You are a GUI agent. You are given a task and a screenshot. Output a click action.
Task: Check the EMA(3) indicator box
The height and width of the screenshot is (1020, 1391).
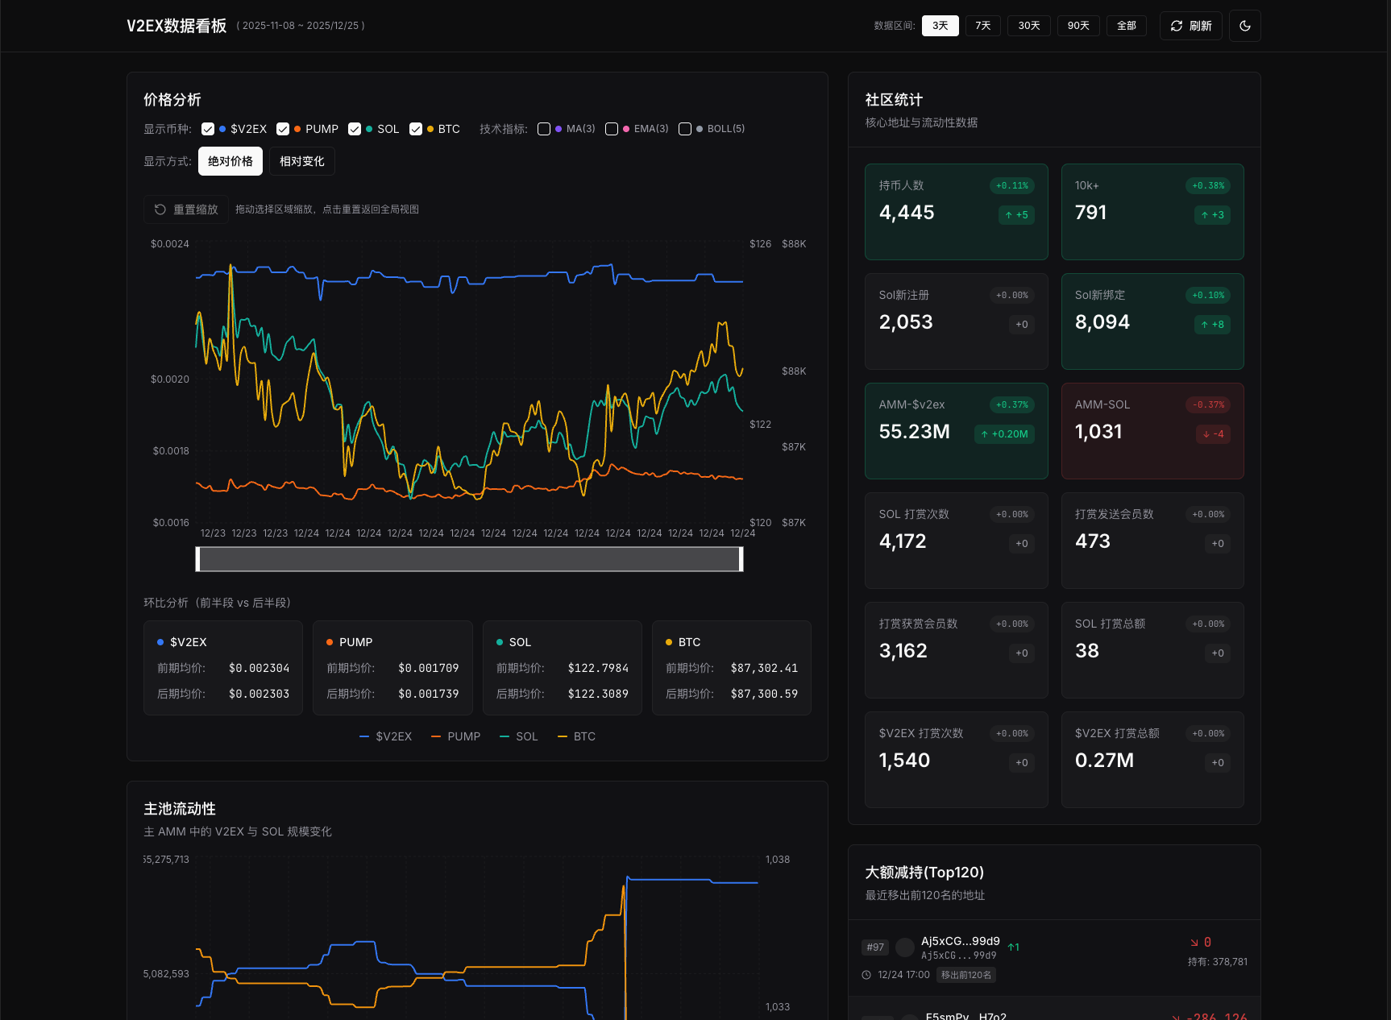(612, 129)
